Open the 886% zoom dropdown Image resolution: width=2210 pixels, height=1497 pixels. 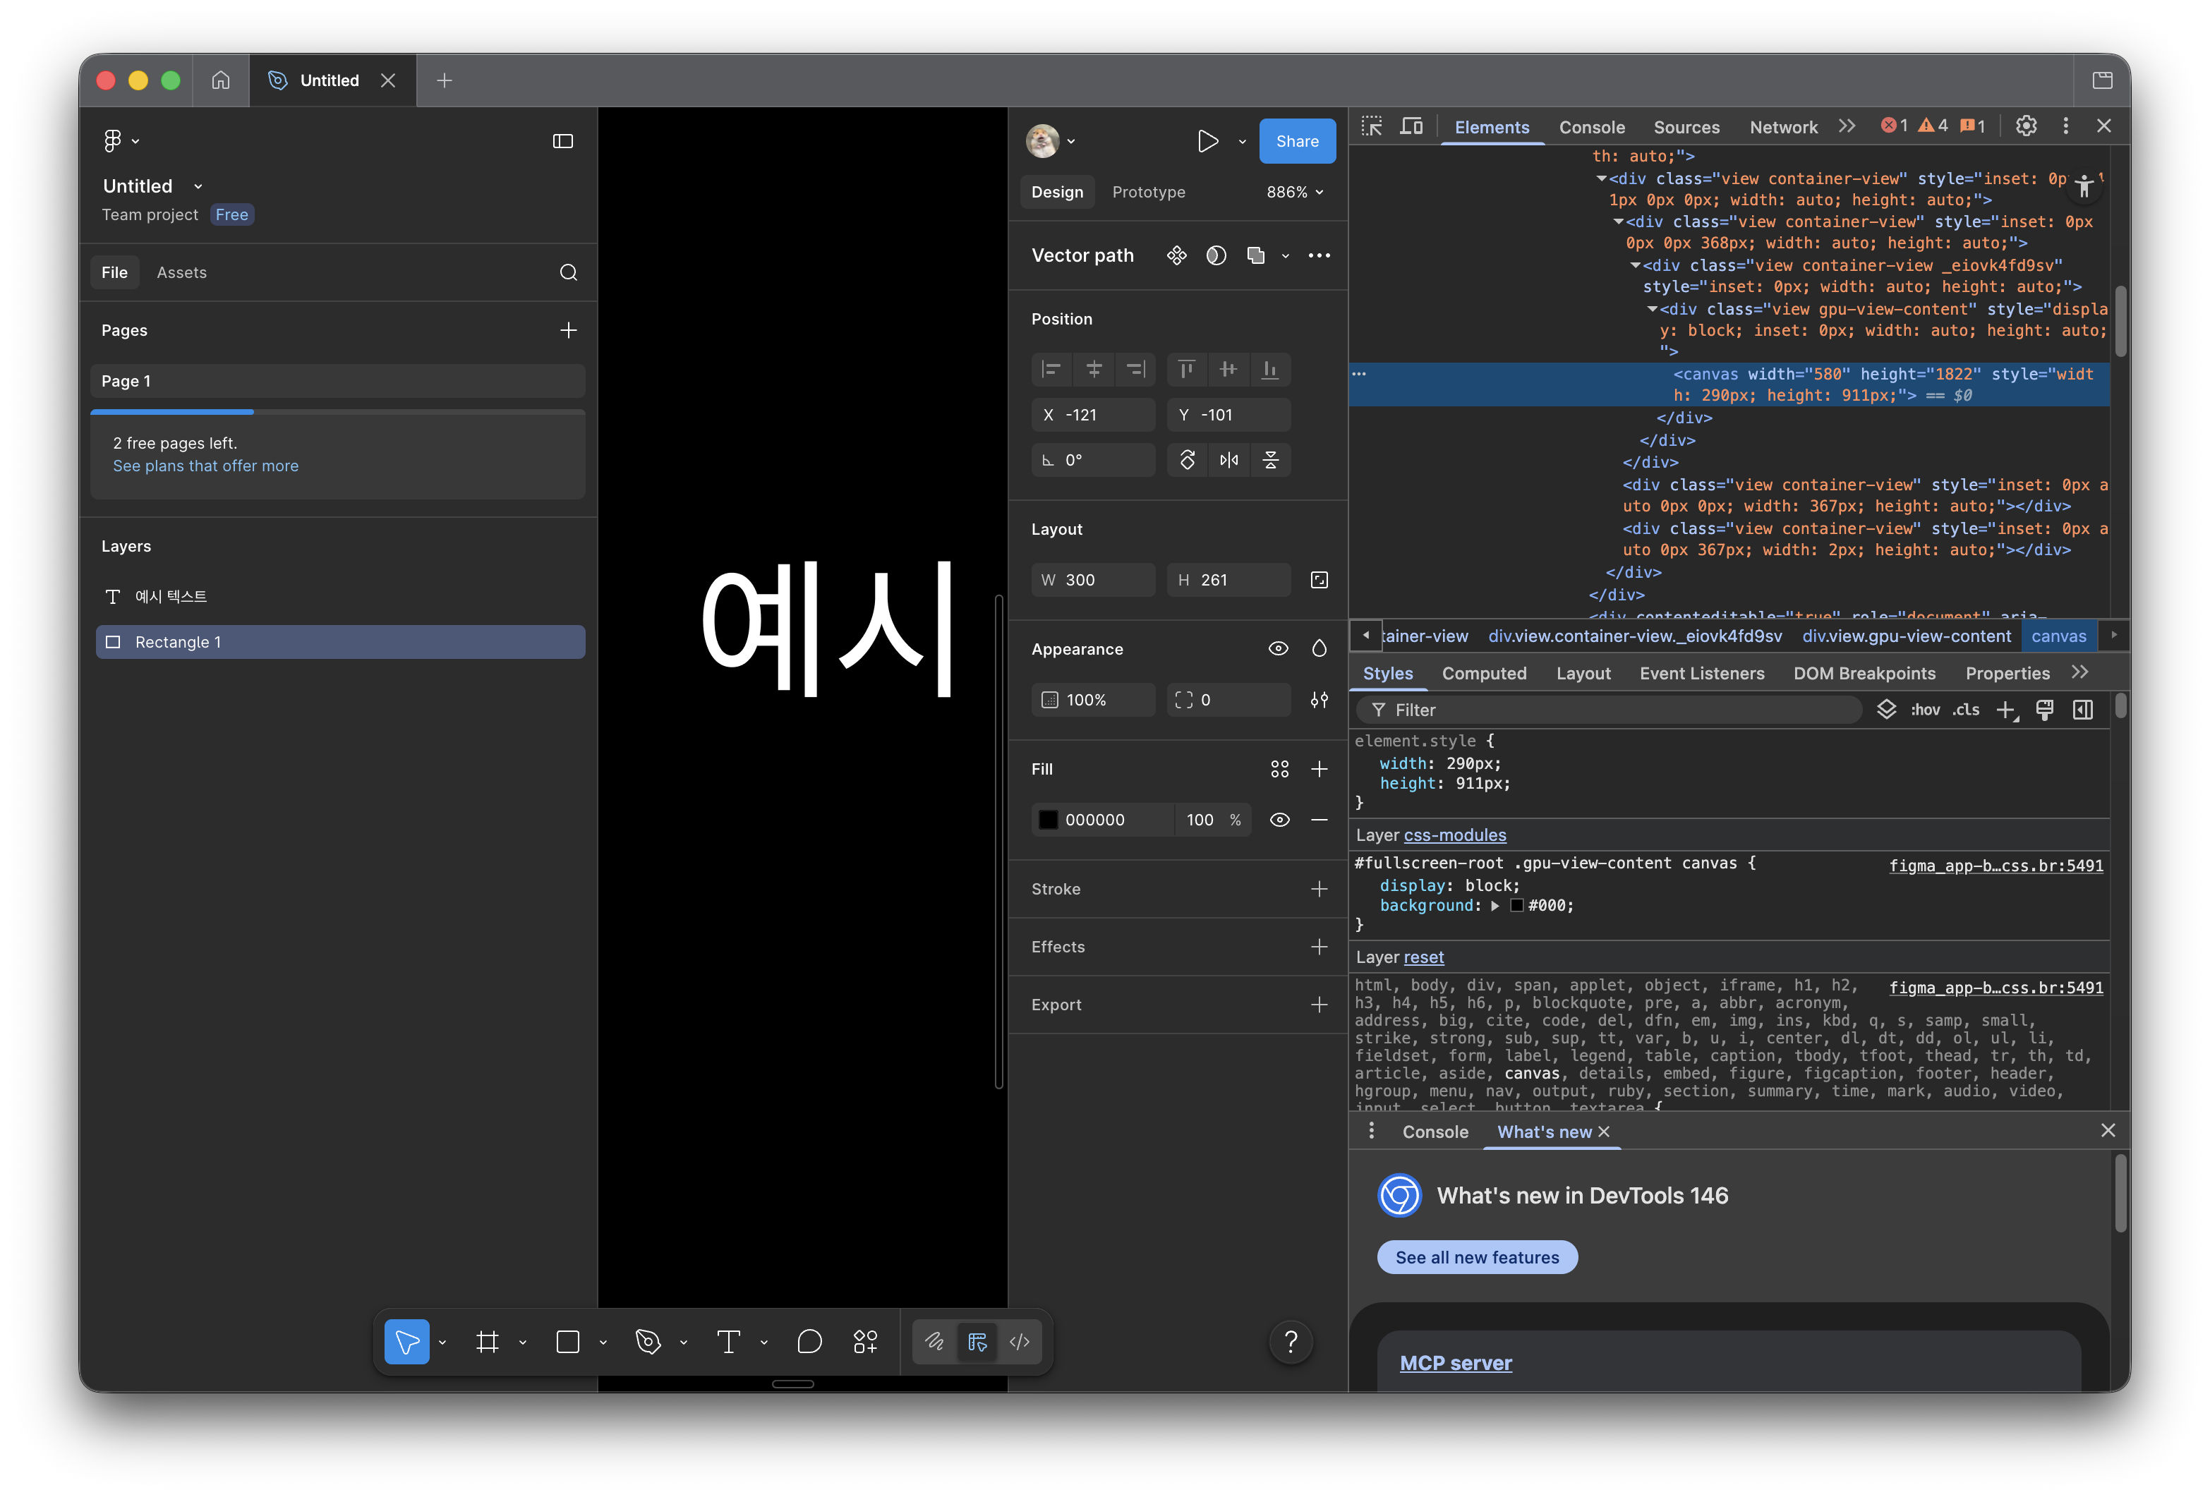pos(1296,192)
